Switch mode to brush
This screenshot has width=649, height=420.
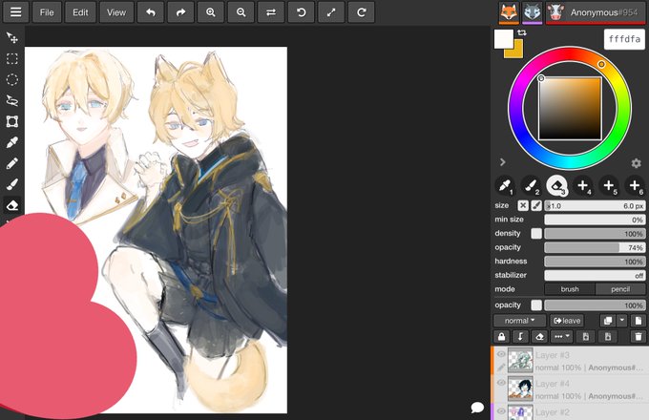pyautogui.click(x=570, y=289)
